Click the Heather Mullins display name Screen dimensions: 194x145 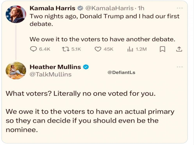[x=55, y=67]
